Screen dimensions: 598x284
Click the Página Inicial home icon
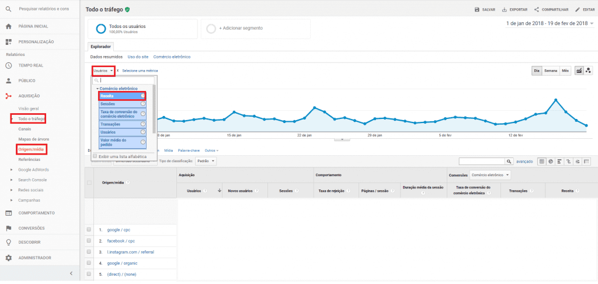point(8,26)
